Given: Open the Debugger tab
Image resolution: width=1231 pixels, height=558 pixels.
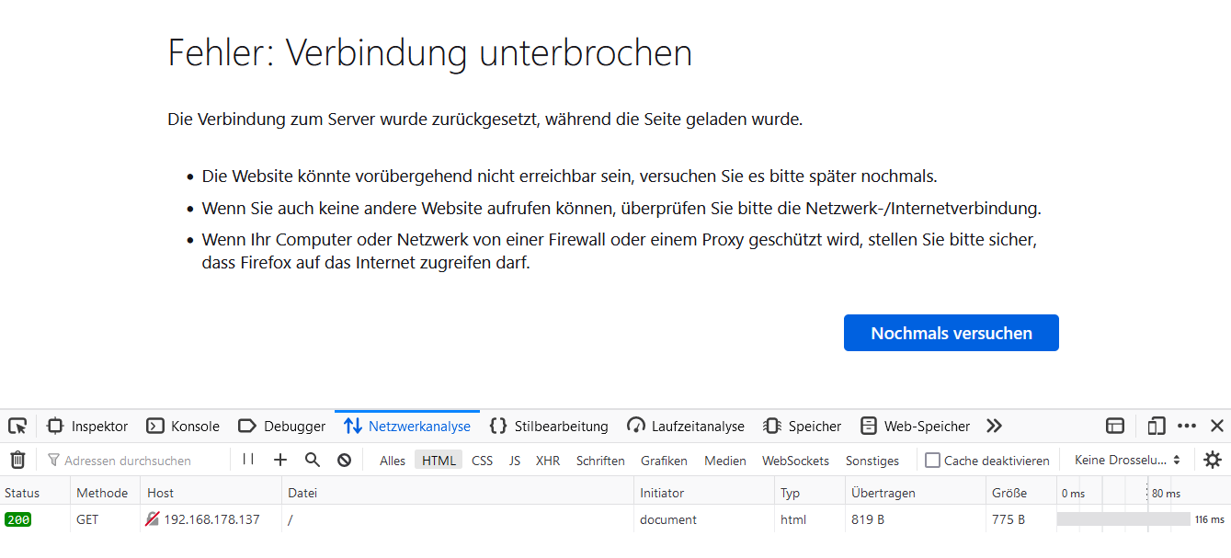Looking at the screenshot, I should [x=282, y=427].
